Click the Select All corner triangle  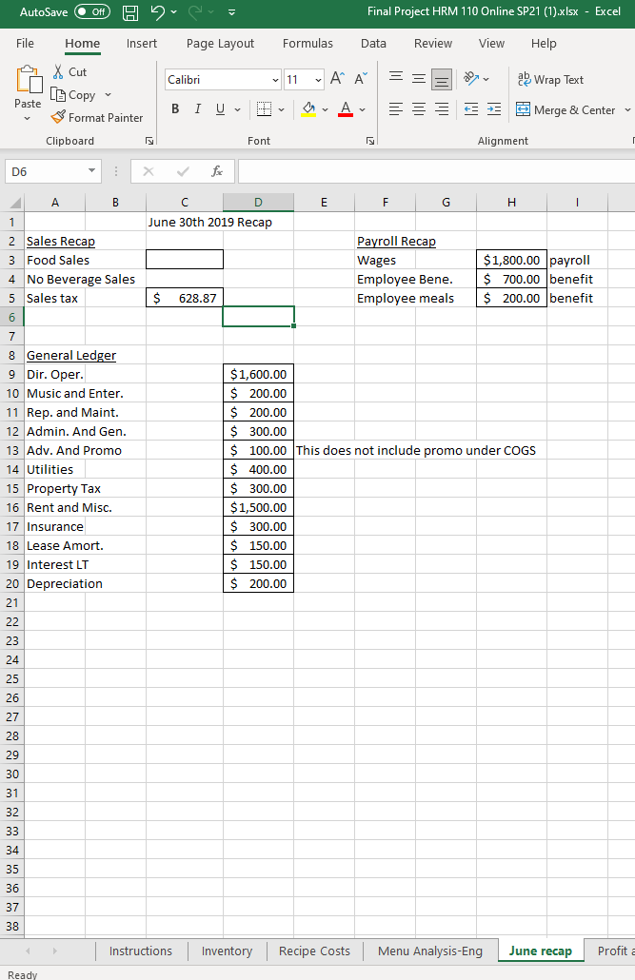[x=15, y=203]
